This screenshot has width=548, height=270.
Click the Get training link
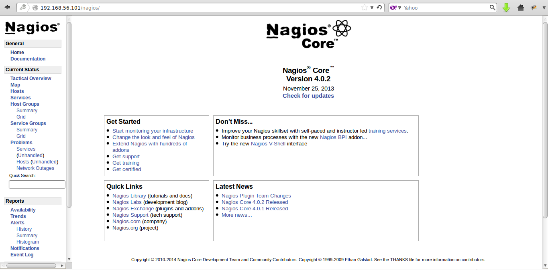tap(126, 163)
